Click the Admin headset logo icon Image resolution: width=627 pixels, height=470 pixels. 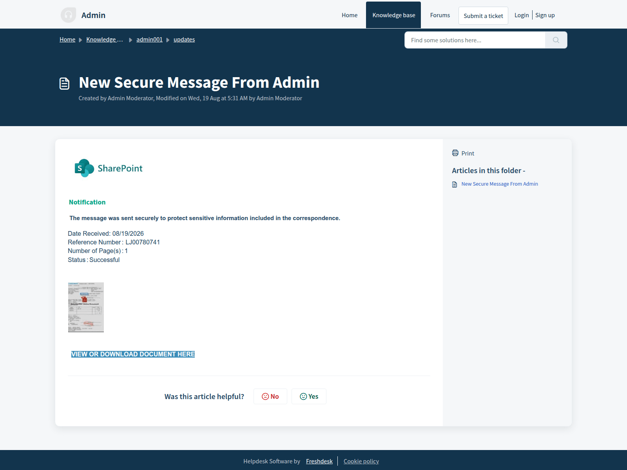68,15
